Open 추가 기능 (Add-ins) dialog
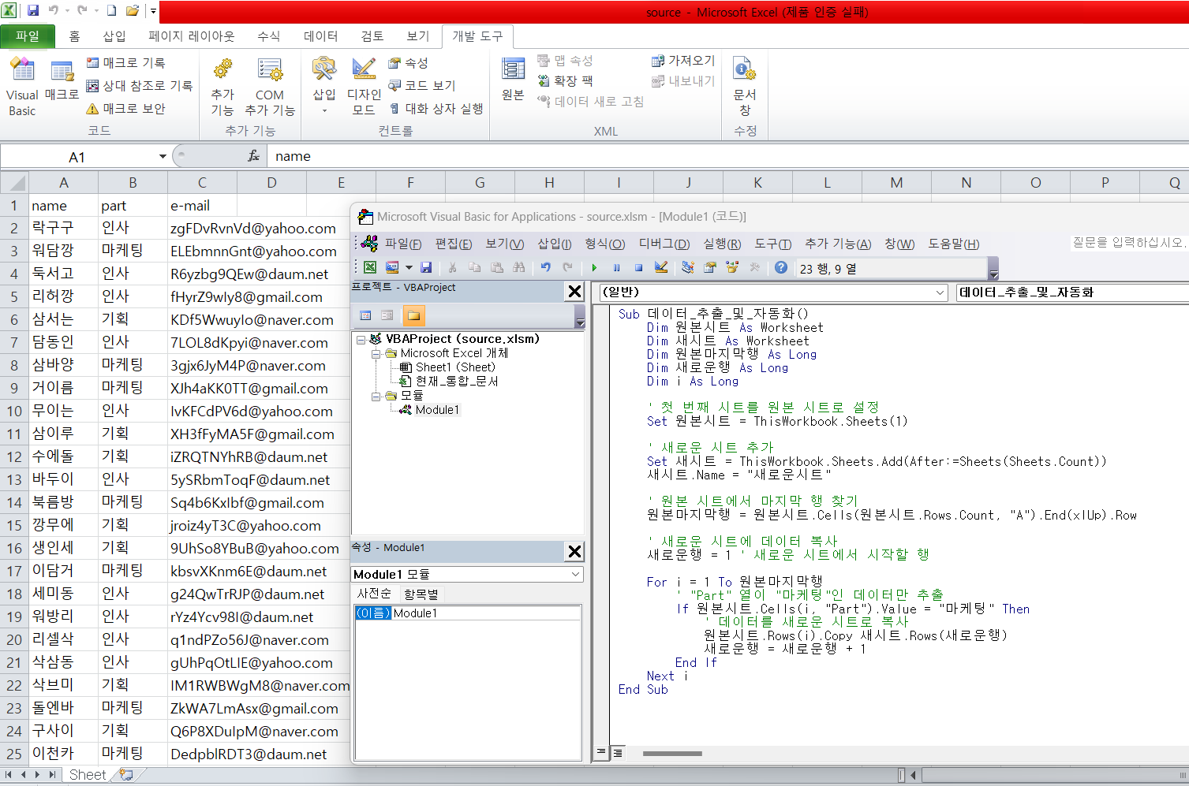Viewport: 1189px width, 786px height. click(222, 87)
